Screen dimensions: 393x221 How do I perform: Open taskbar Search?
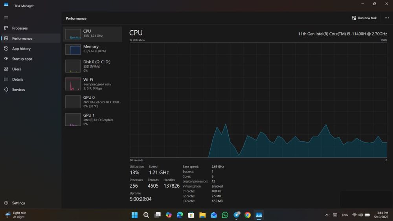[x=146, y=215]
